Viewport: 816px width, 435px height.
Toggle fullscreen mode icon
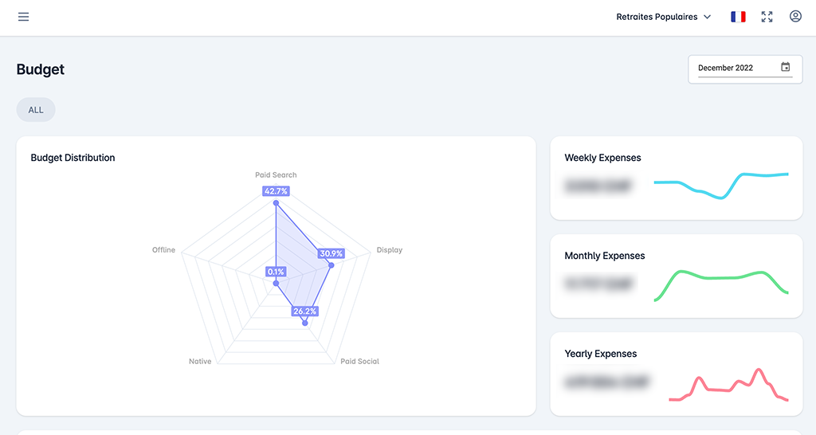[767, 17]
